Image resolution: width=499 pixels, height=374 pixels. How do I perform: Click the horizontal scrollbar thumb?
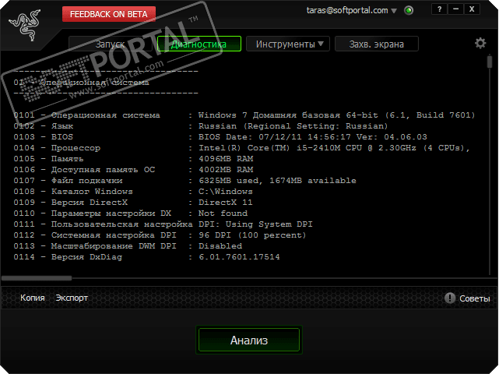37,278
